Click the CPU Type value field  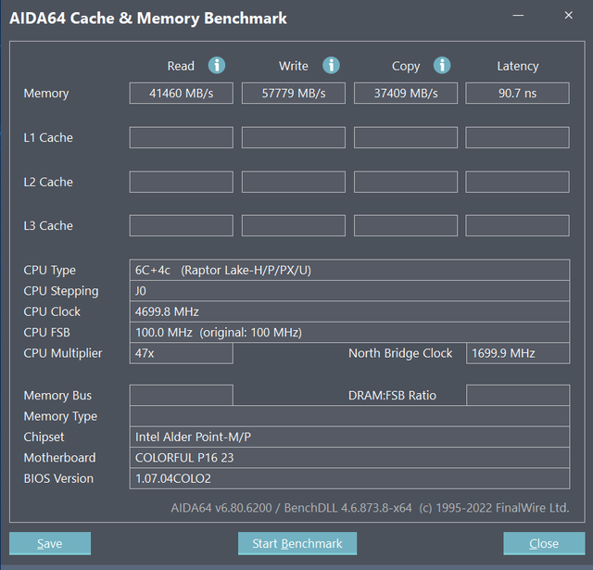tap(349, 270)
